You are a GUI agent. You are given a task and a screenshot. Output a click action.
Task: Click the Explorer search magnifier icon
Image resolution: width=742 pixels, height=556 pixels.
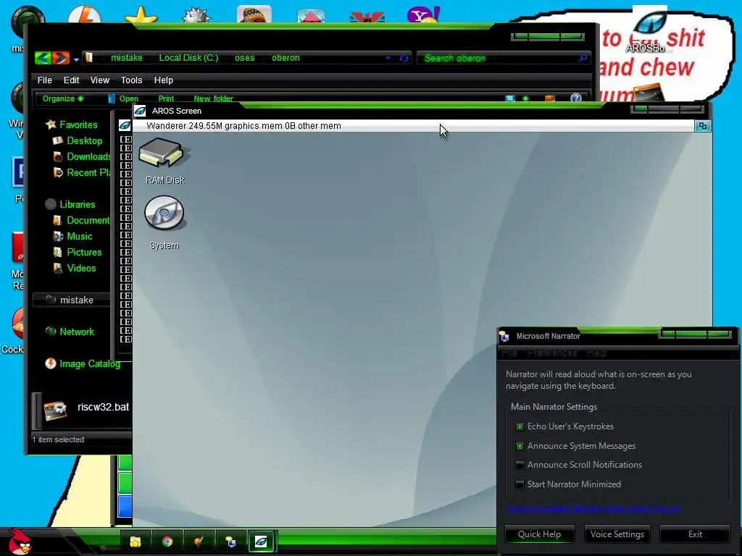click(583, 58)
